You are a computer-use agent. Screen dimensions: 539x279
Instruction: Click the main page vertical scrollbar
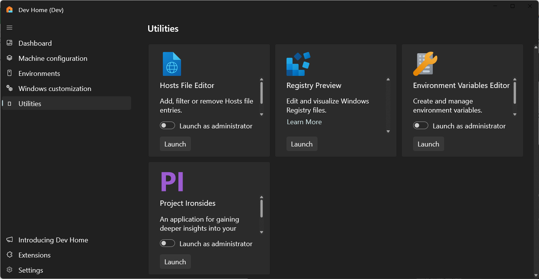point(536,160)
